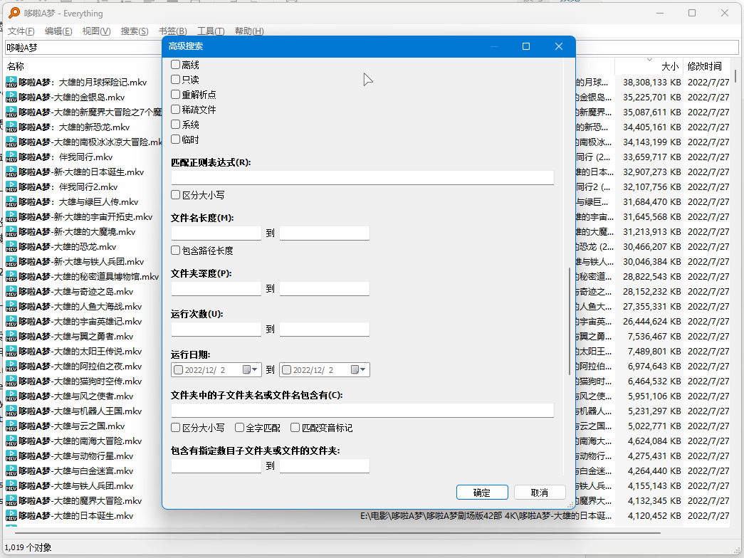Open the 搜索(S) menu
The image size is (744, 558).
point(135,31)
